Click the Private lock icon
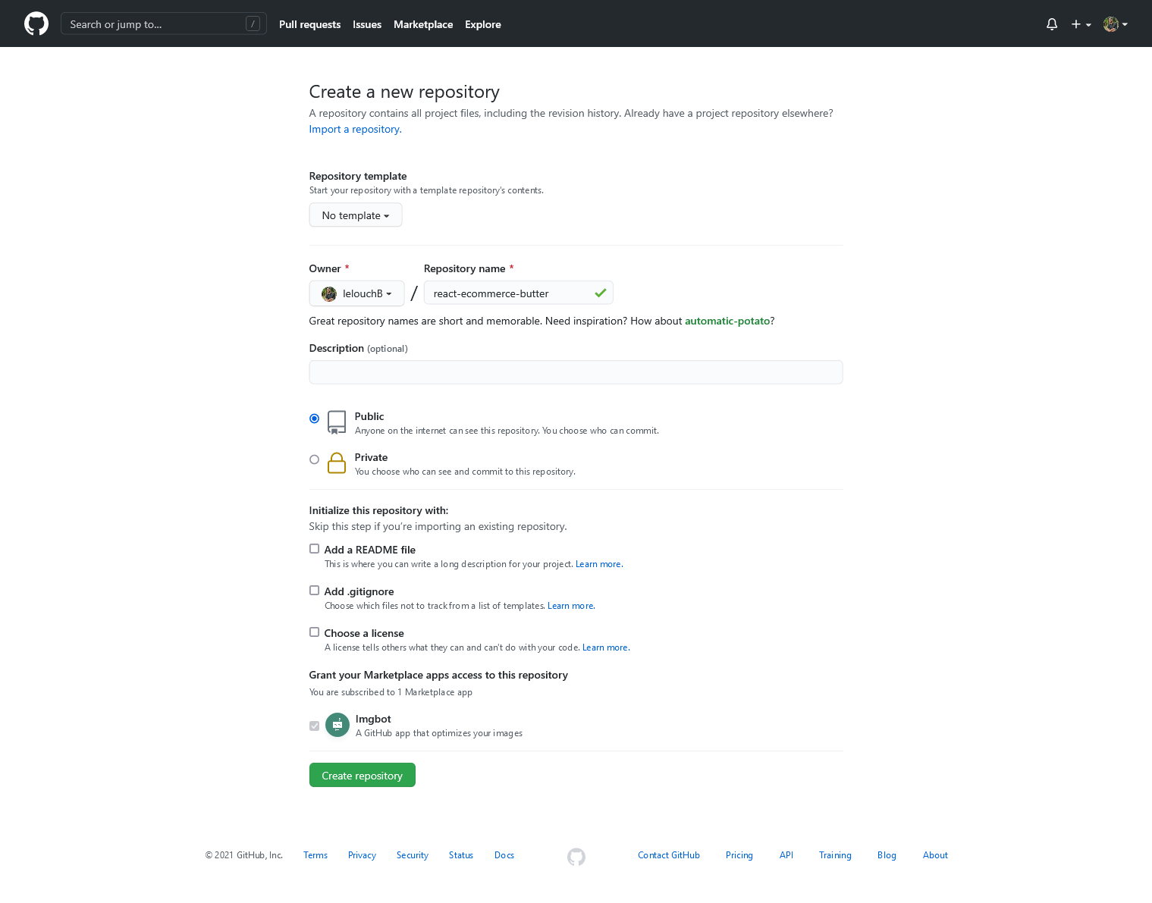Screen dimensions: 1152x903 click(x=337, y=463)
